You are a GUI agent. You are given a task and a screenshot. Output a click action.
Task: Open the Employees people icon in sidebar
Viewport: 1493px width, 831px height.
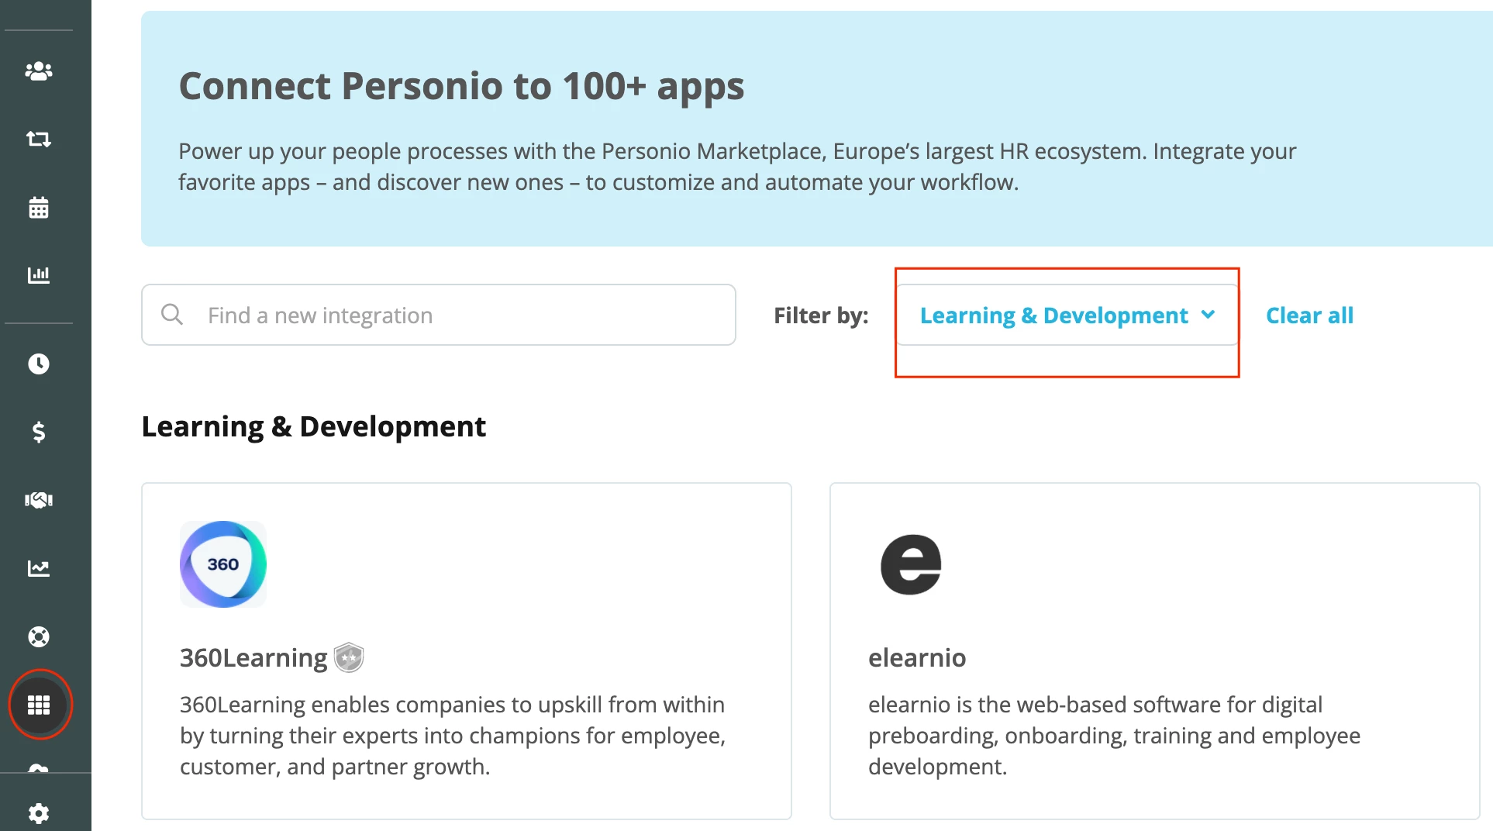(39, 71)
